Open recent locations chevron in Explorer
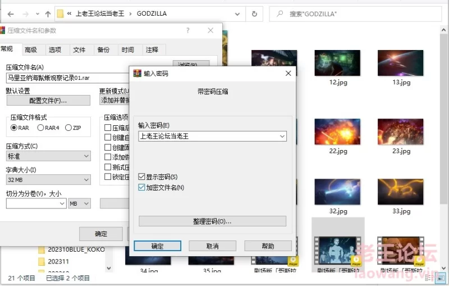449x286 pixels. click(x=38, y=13)
